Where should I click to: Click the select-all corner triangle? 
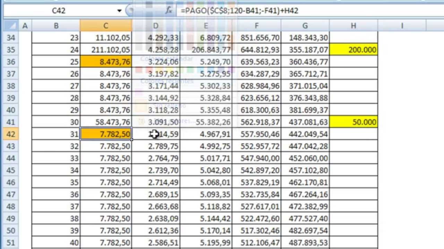click(11, 26)
